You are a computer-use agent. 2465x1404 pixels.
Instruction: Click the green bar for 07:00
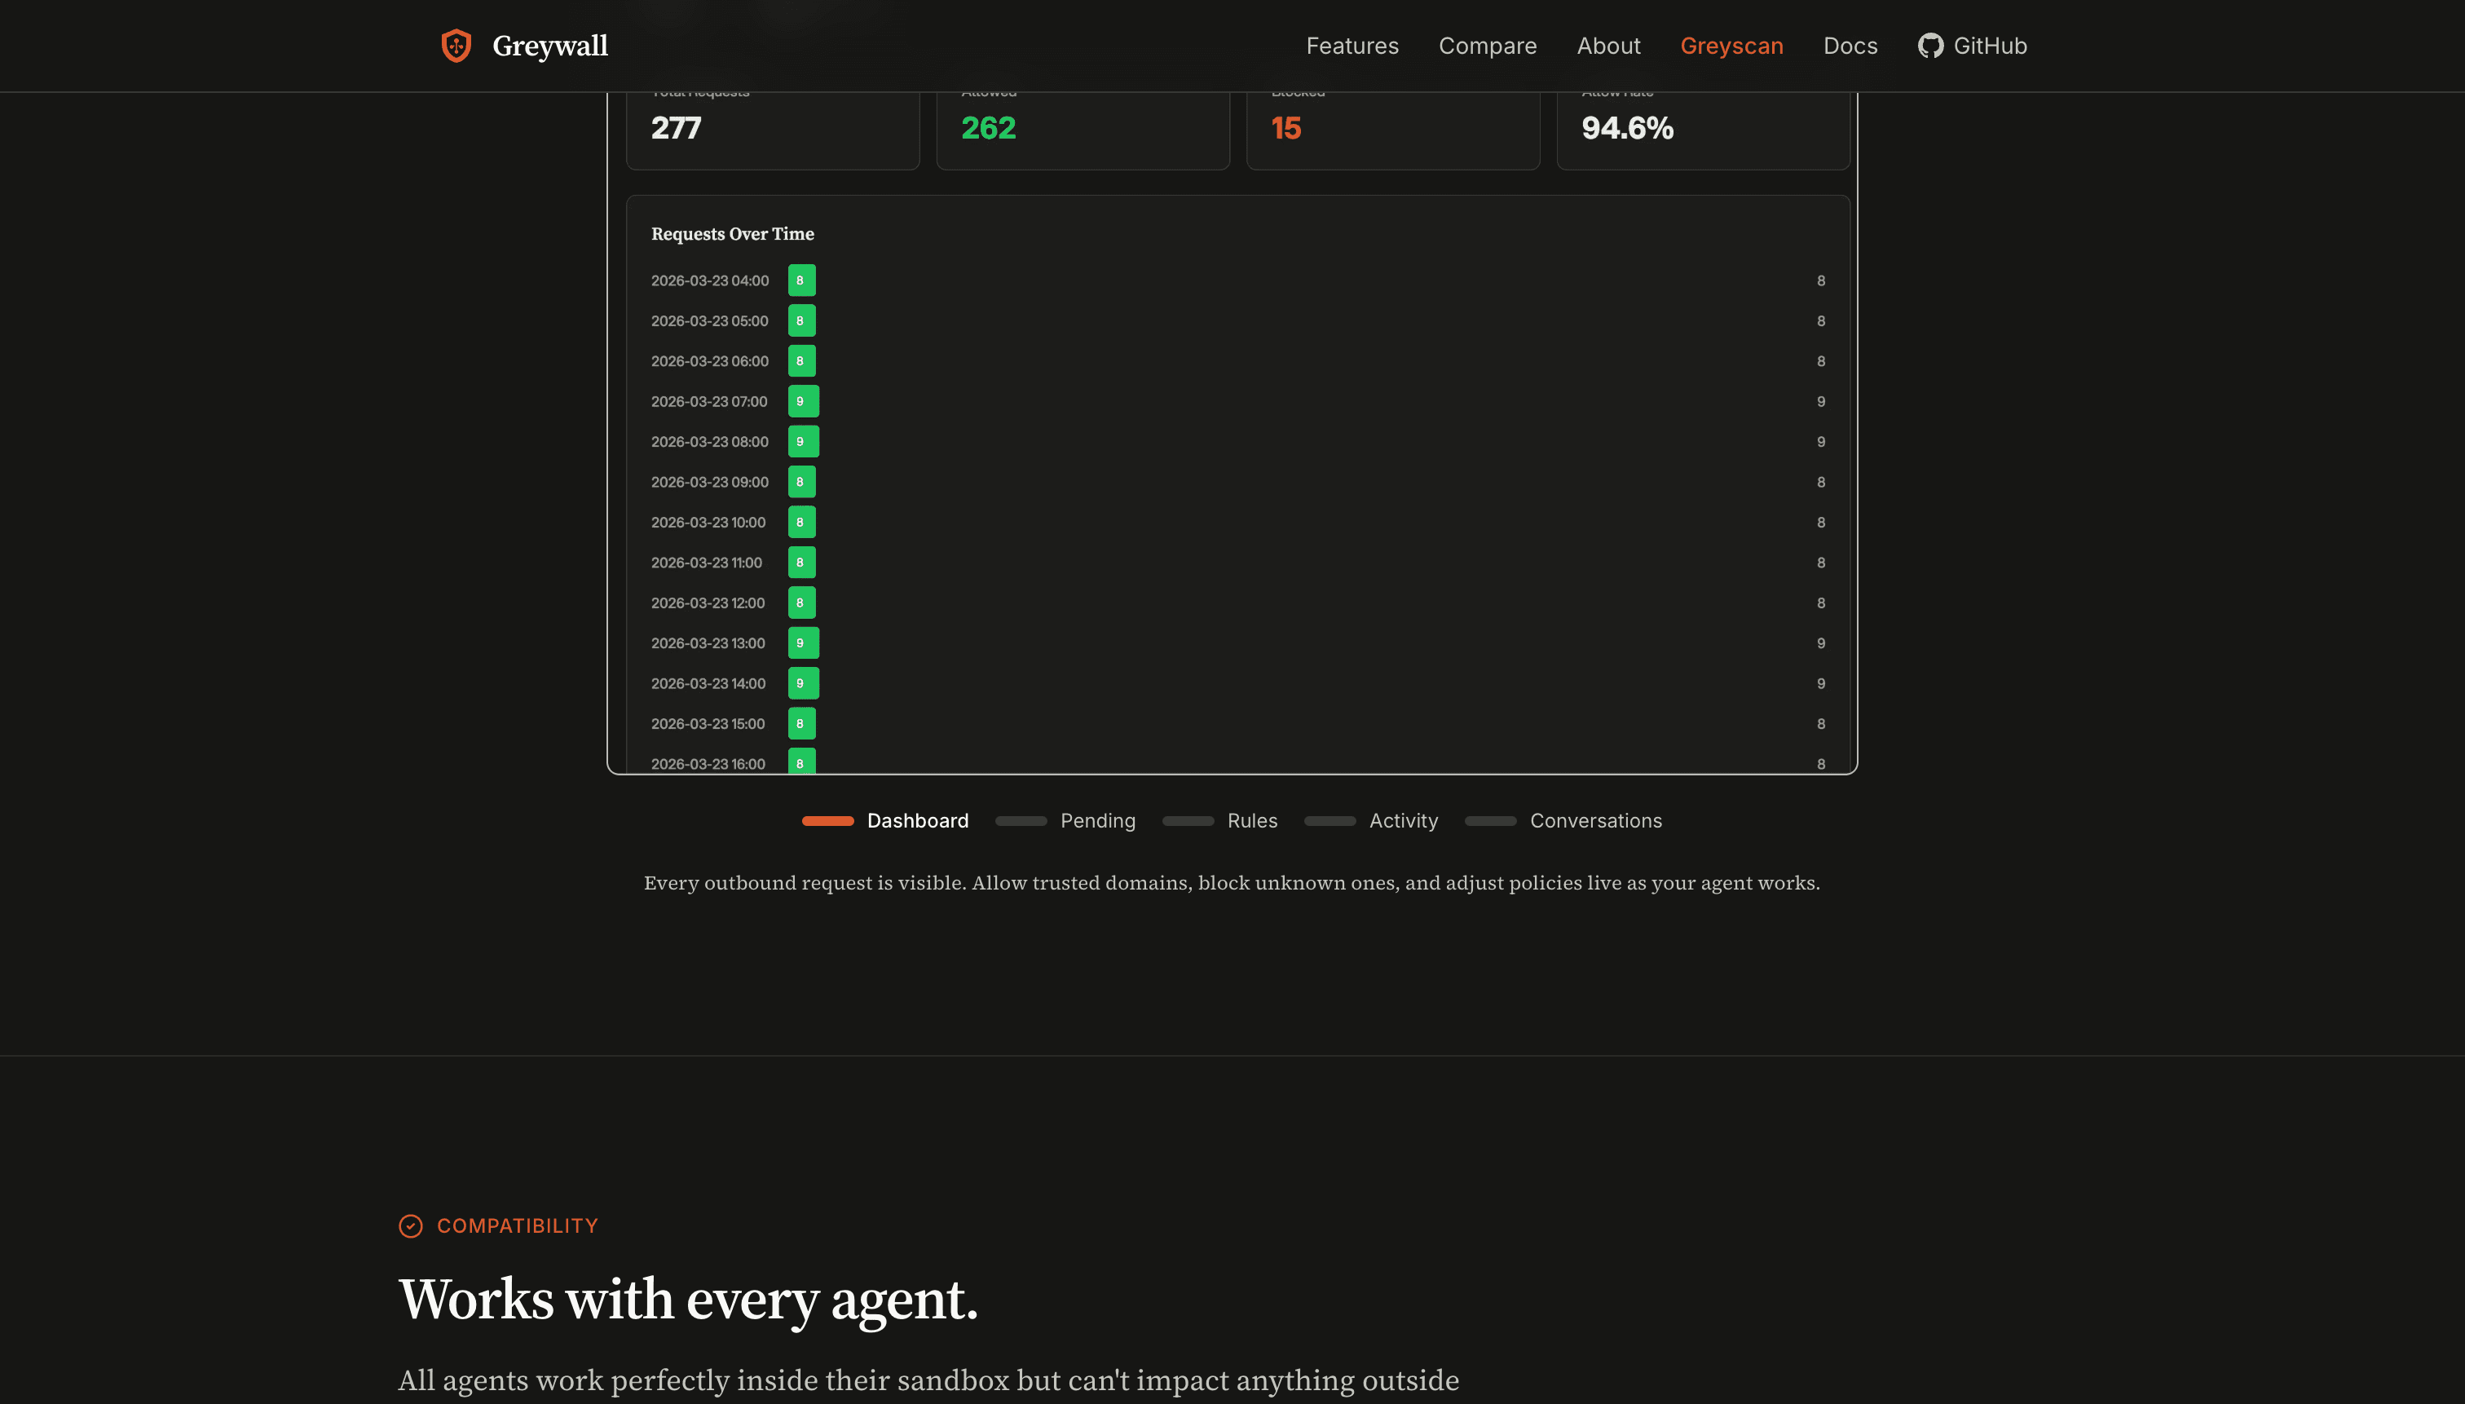(803, 401)
